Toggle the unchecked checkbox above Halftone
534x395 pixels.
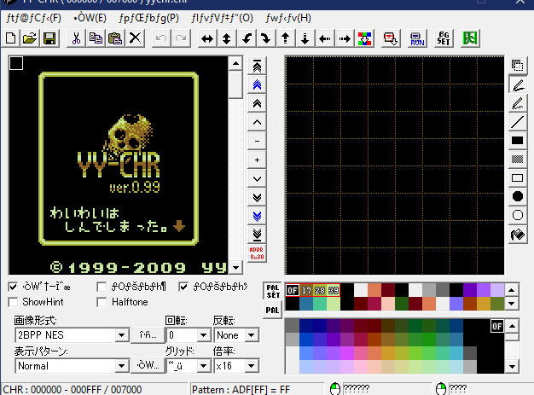102,287
